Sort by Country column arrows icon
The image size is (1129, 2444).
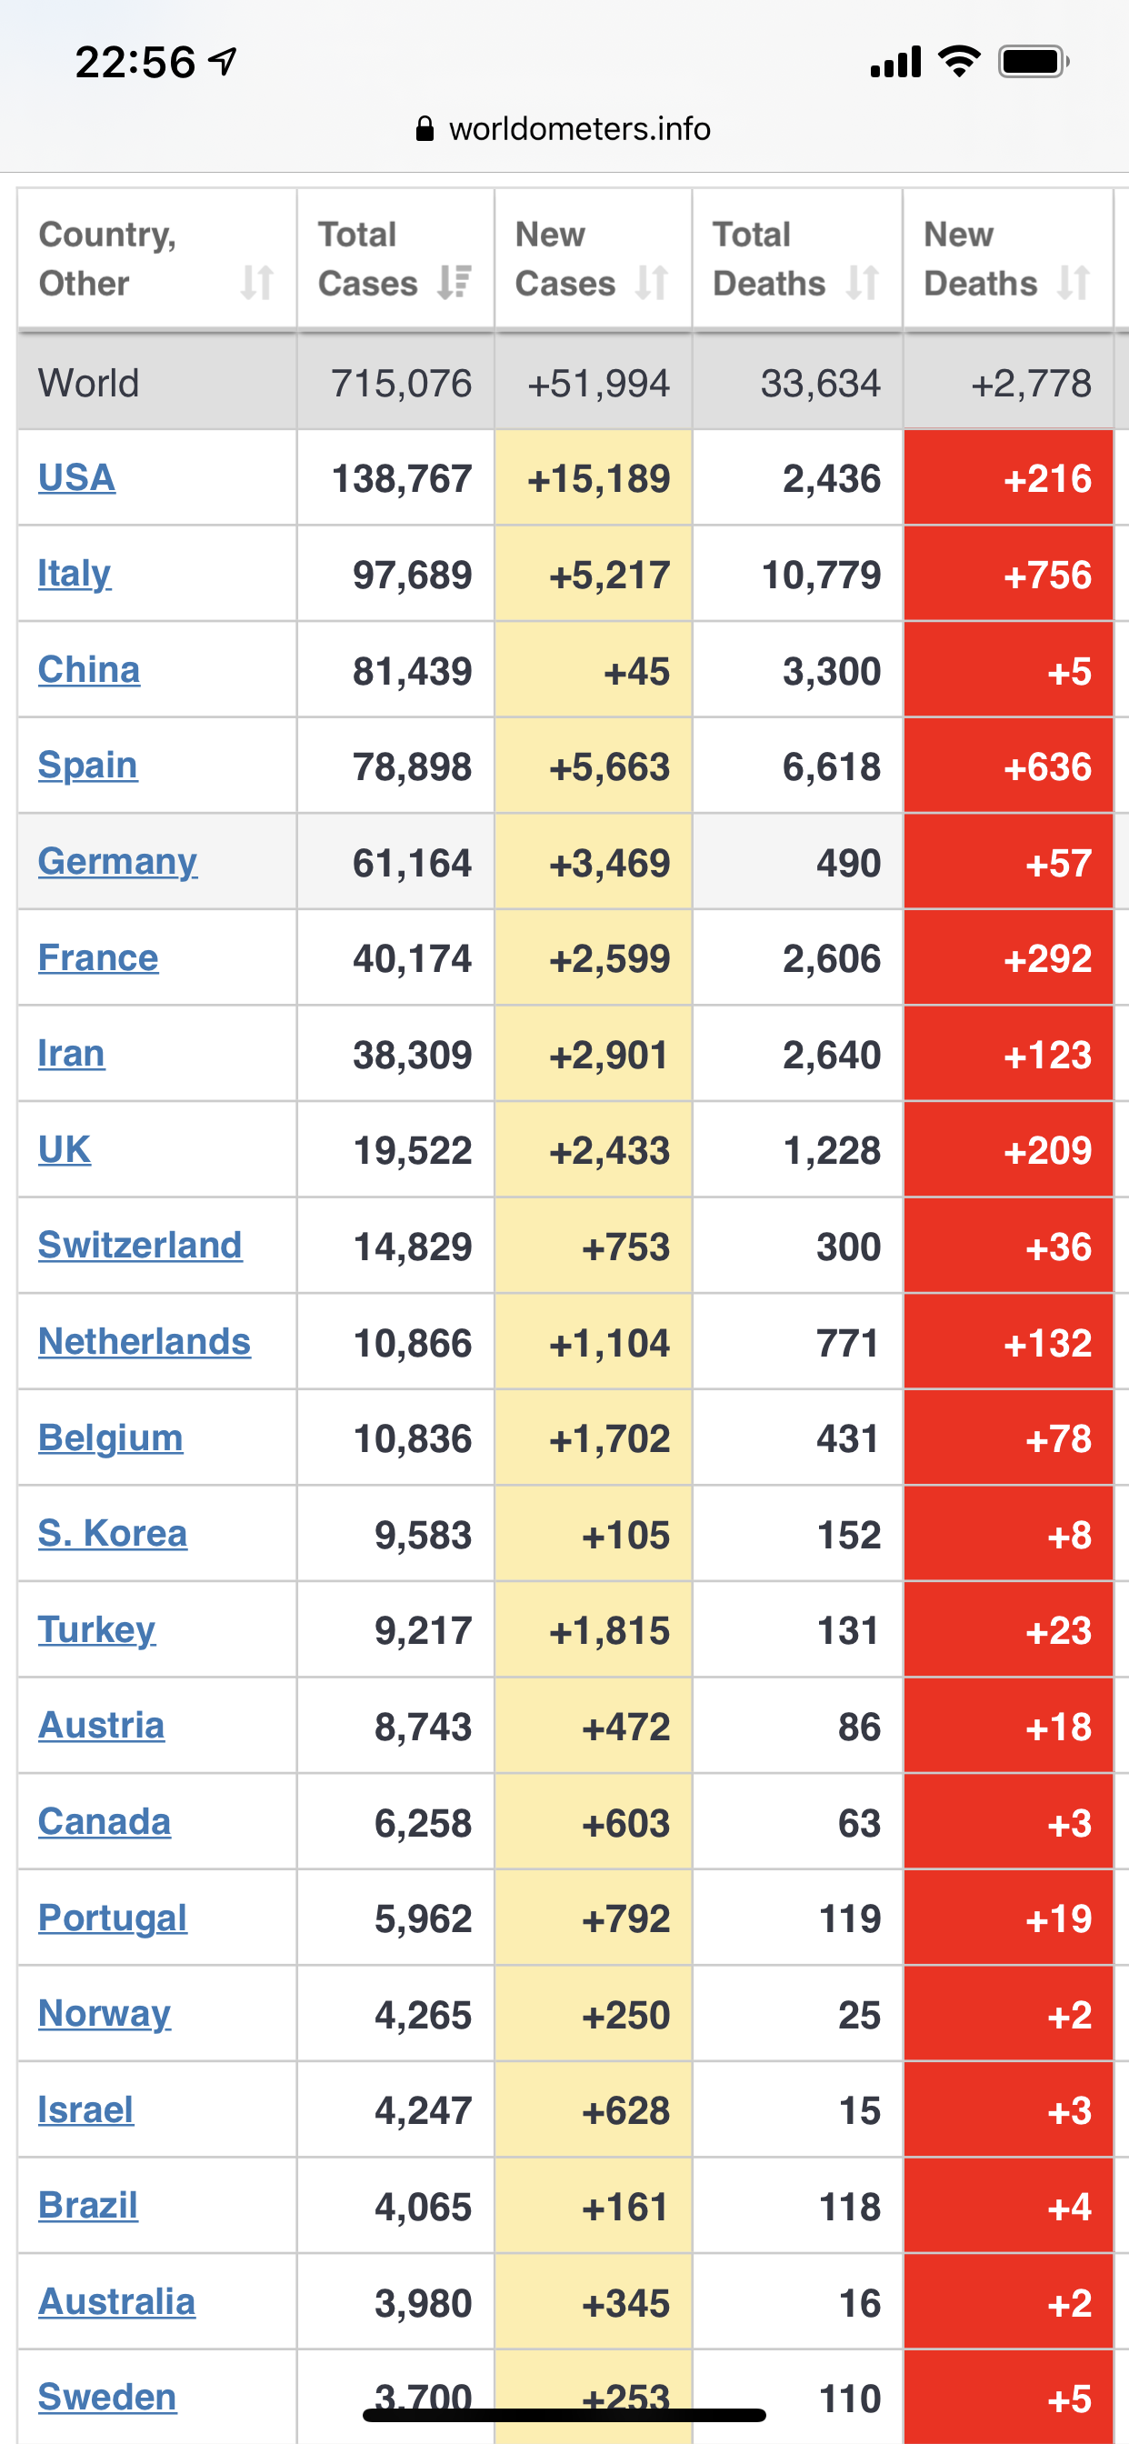pos(257,283)
